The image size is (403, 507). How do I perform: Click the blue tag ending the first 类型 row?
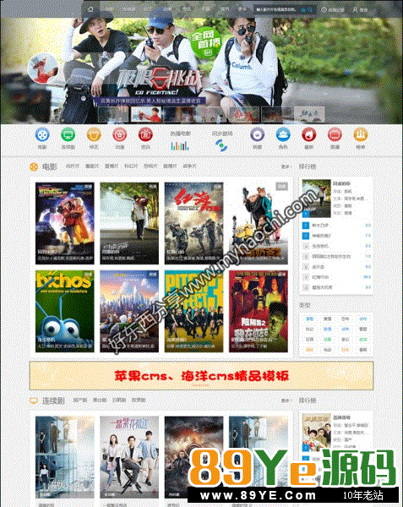click(x=363, y=319)
